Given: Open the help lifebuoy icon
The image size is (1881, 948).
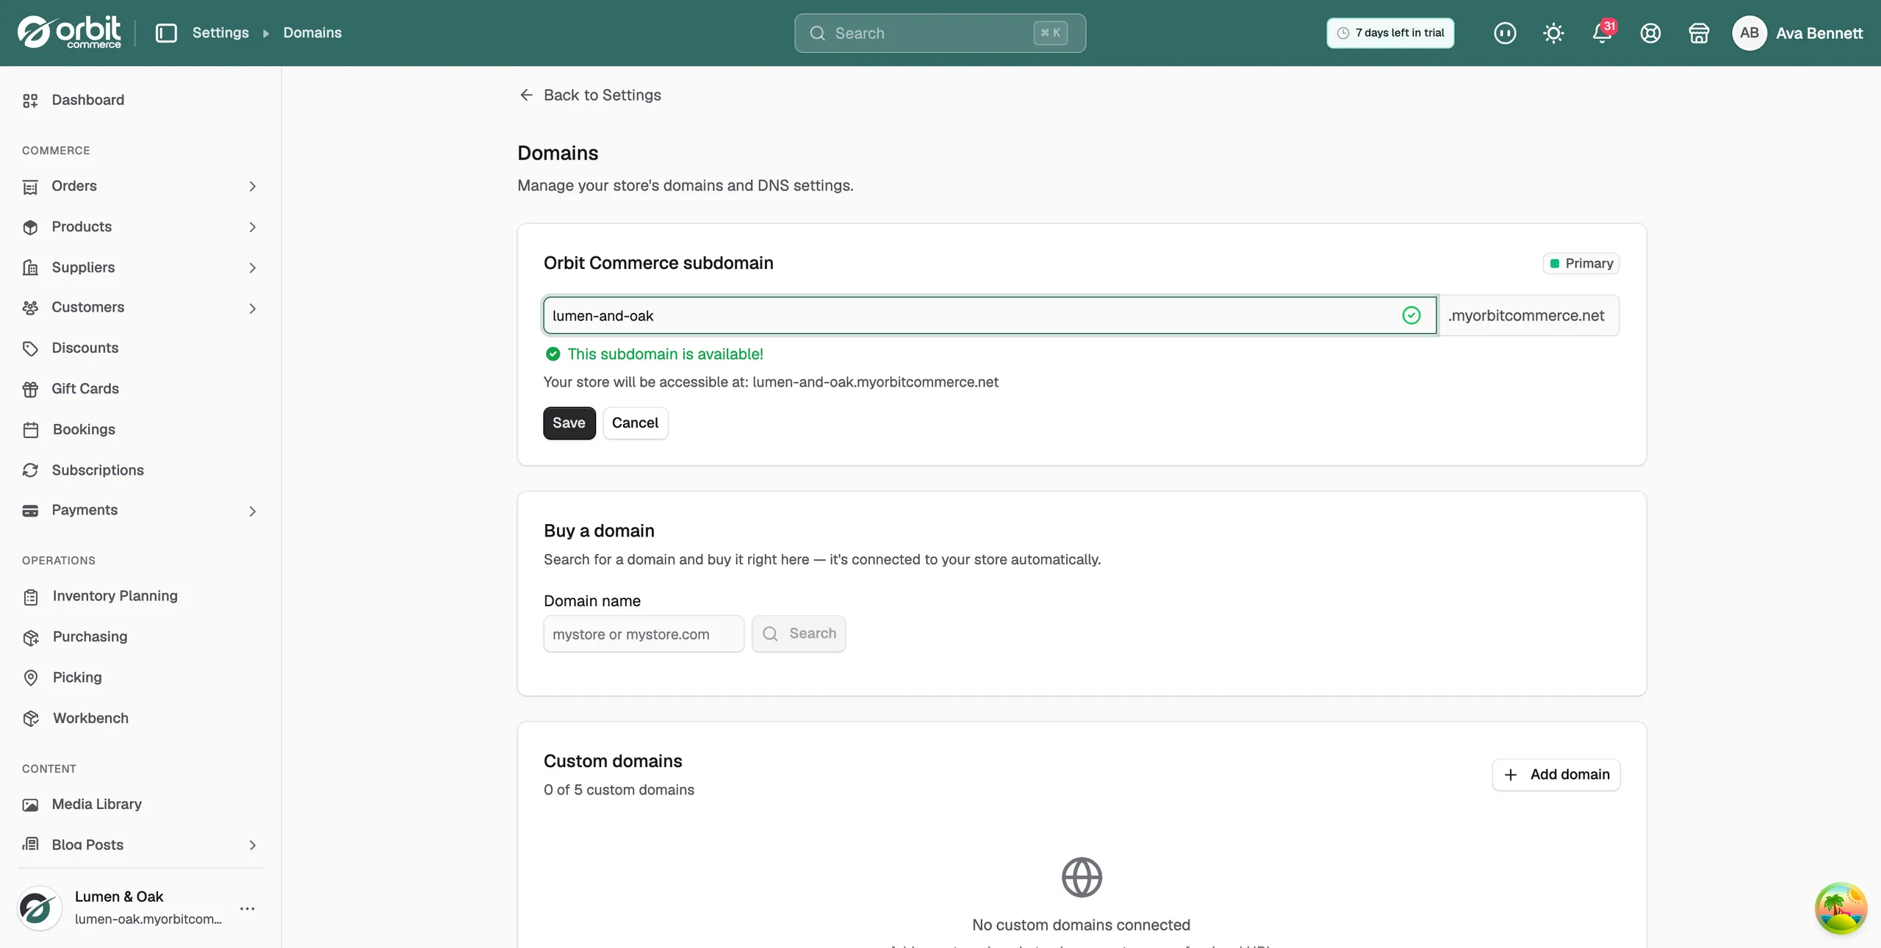Looking at the screenshot, I should [1650, 33].
